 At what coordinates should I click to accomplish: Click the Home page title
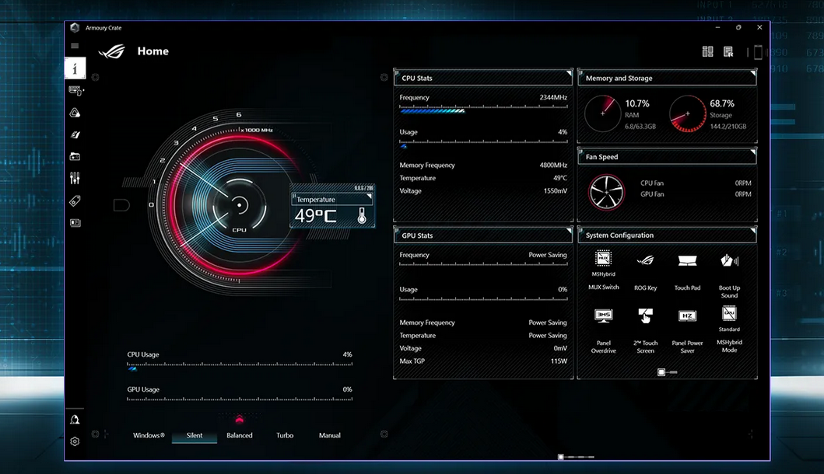[153, 51]
